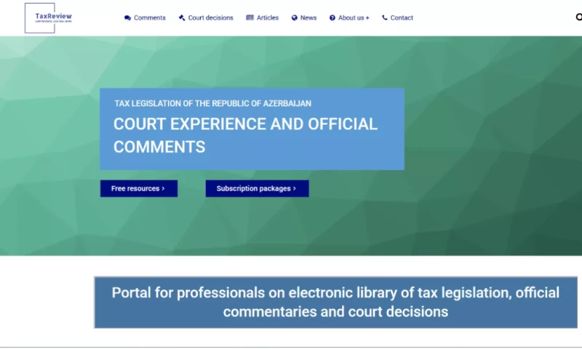The image size is (582, 349).
Task: Click the newspaper icon beside Articles
Action: pos(250,17)
